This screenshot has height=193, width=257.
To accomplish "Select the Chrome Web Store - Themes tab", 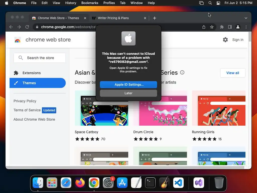I will (x=58, y=18).
